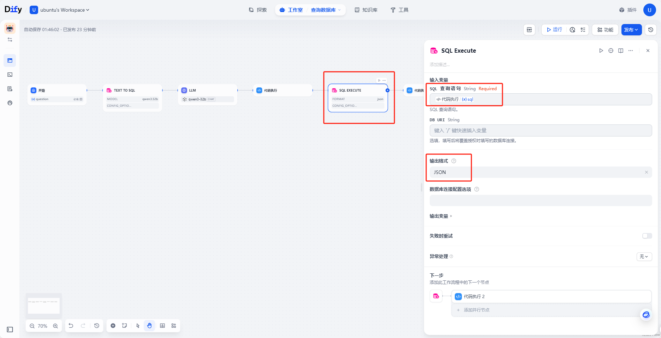Switch to hand pan mode
This screenshot has width=661, height=338.
coord(149,326)
